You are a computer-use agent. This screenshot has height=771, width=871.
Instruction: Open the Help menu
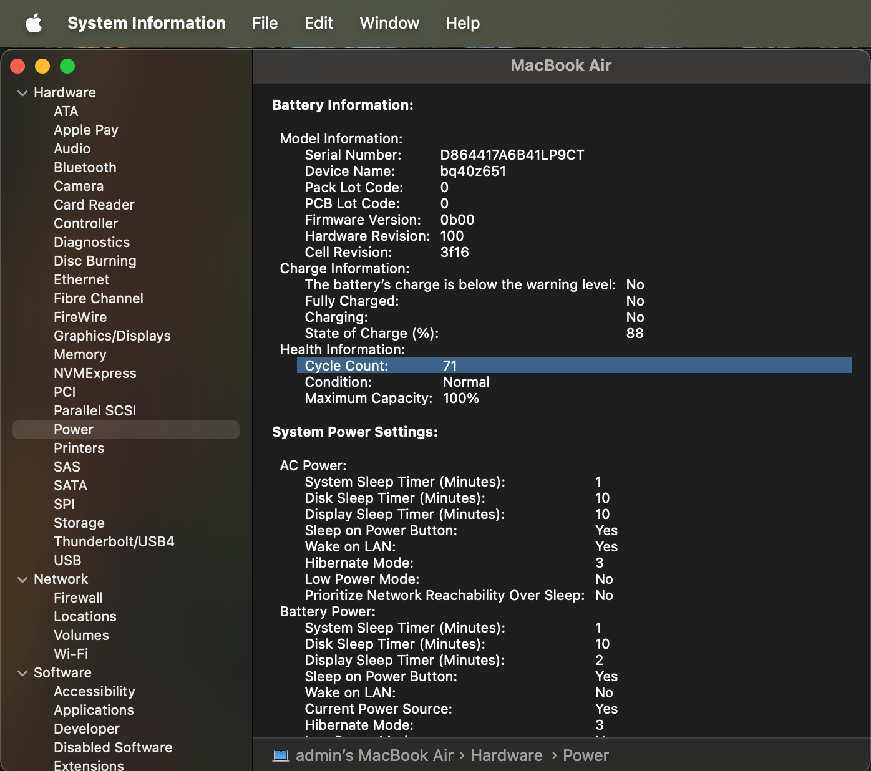tap(462, 24)
